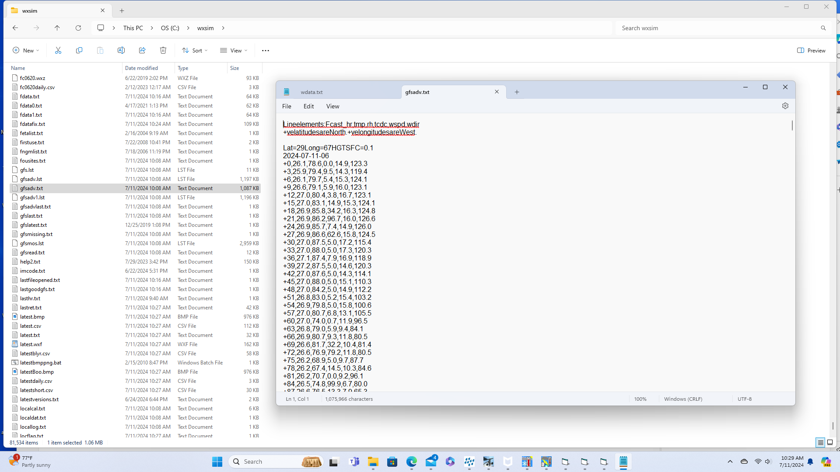Switch to details view layout icon
Screen dimensions: 840x472
(x=821, y=443)
